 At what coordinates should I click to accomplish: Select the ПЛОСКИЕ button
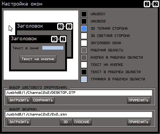pyautogui.click(x=82, y=122)
